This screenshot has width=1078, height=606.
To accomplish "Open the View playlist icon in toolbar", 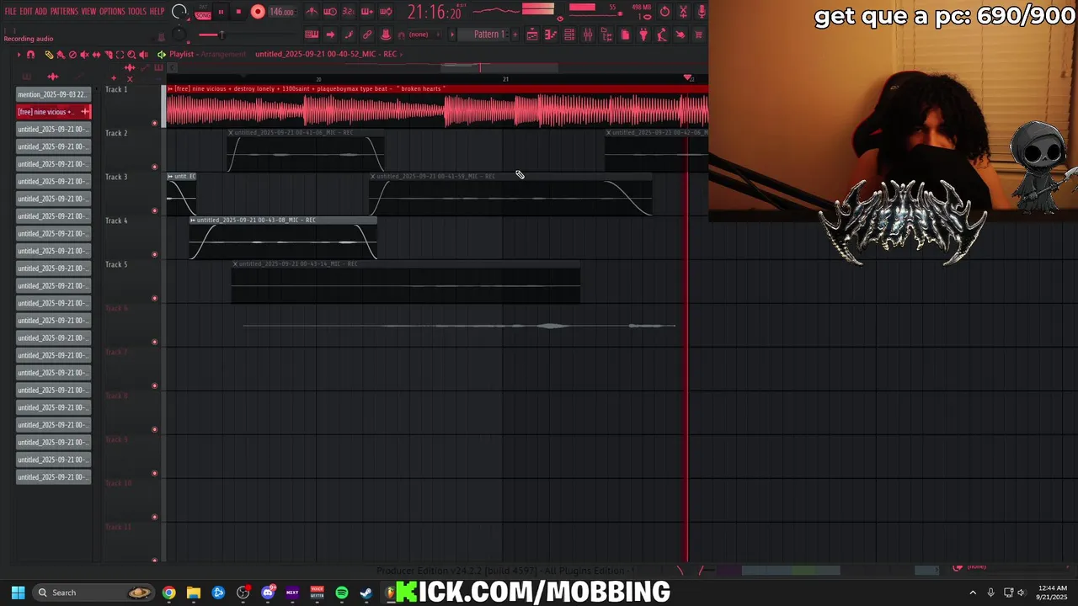I will pos(532,35).
